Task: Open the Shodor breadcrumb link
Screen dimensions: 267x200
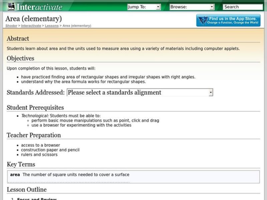Action: (11, 26)
